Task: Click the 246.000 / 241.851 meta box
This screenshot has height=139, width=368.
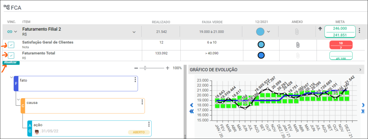Action: (340, 31)
